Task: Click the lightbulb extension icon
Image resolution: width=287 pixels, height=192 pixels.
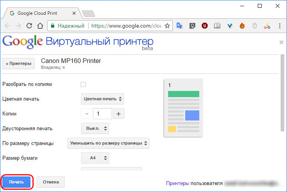Action: (x=192, y=26)
